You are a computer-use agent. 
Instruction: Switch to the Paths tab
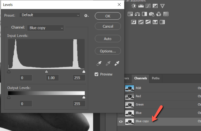click(156, 78)
